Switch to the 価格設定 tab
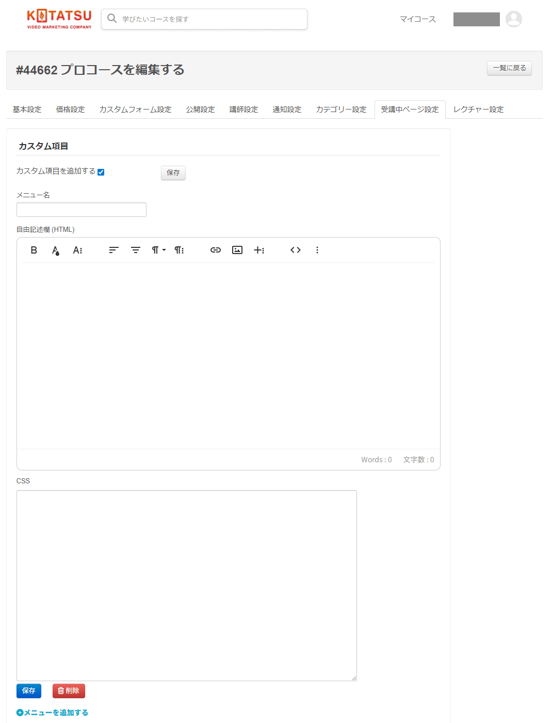The height and width of the screenshot is (723, 552). [x=70, y=109]
